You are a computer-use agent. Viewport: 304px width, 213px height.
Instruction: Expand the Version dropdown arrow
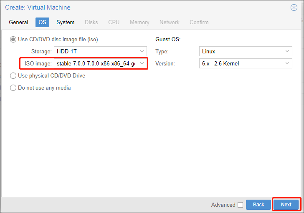[x=287, y=63]
